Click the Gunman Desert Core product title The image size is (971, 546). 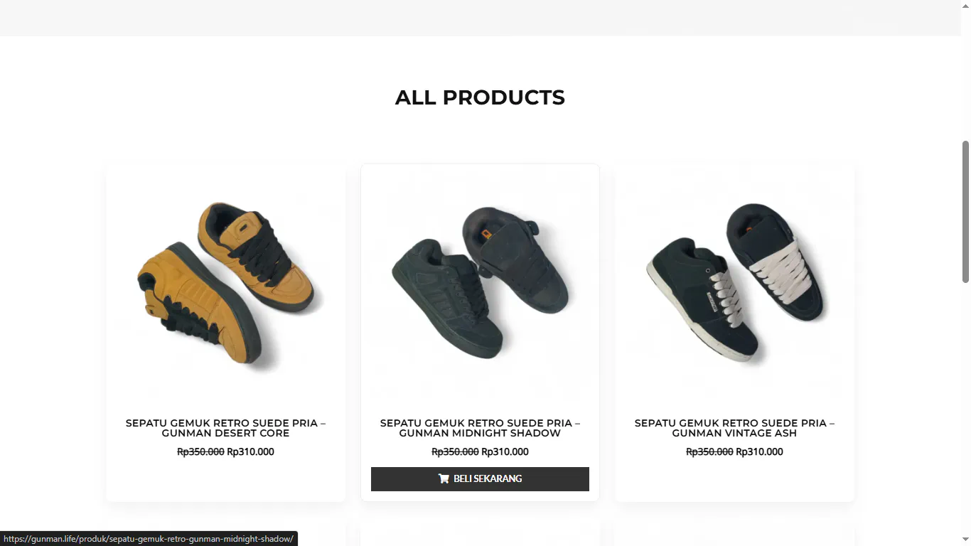coord(226,428)
